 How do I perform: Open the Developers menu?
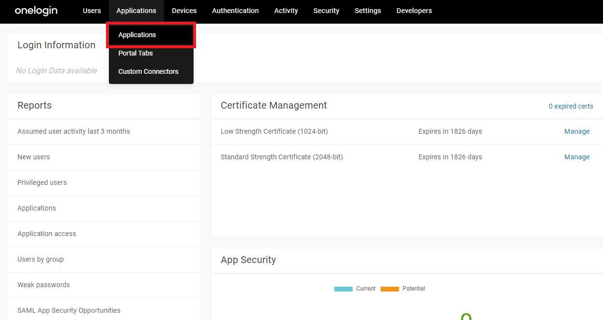tap(414, 10)
